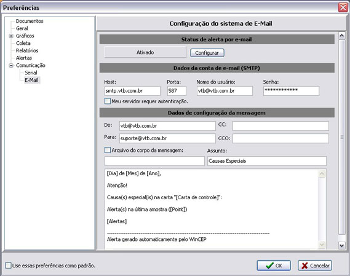Click the 'Atenção!' line in message body
This screenshot has height=276, width=350.
[117, 186]
